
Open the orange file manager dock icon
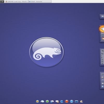click(37, 101)
